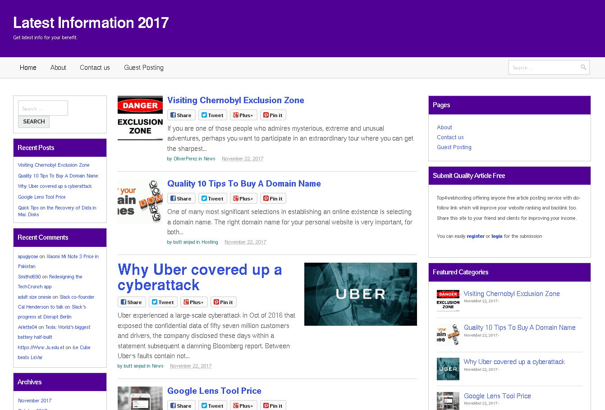The height and width of the screenshot is (410, 605).
Task: Open the Google Lens post thumbnail in the main list
Action: tap(140, 398)
